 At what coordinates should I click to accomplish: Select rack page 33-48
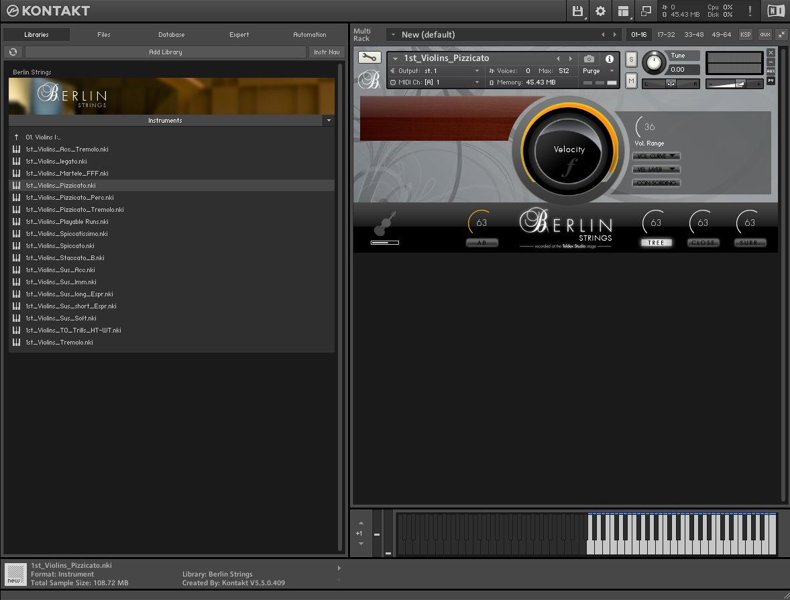[x=694, y=34]
